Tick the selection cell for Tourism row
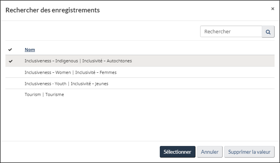The width and height of the screenshot is (280, 163). pos(10,95)
